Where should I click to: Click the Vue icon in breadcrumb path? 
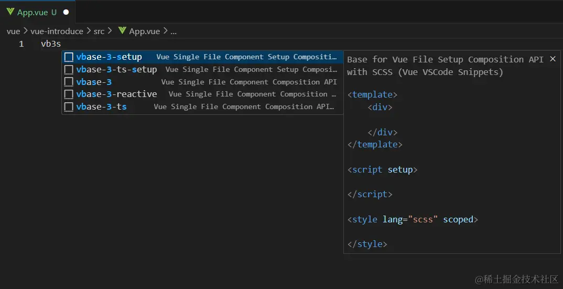(x=123, y=30)
